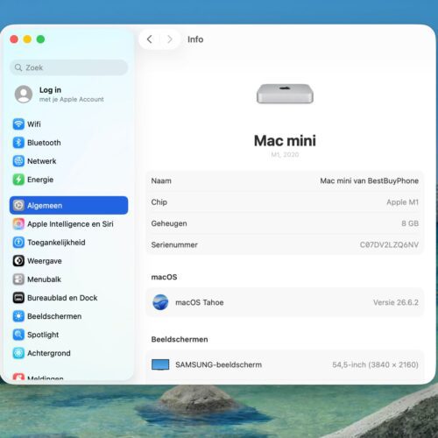The image size is (438, 438).
Task: Click the 'Serienummer' row label
Action: (x=174, y=244)
